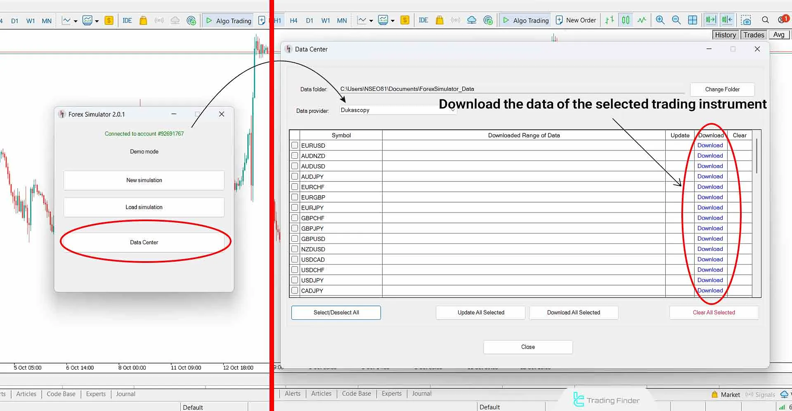Open the Zoom In tool
792x411 pixels.
tap(660, 20)
